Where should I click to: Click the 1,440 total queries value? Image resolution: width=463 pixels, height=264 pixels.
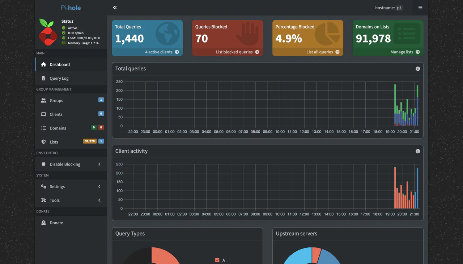[x=129, y=38]
